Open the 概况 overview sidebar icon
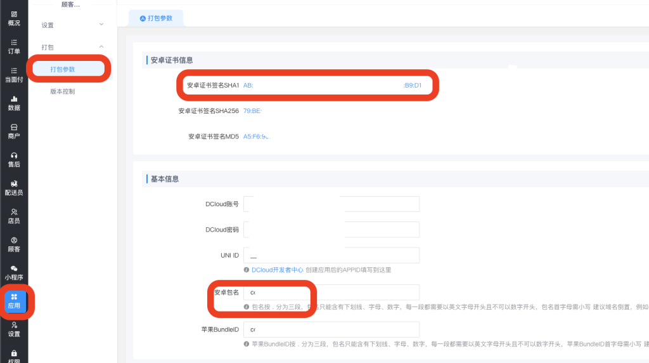The height and width of the screenshot is (363, 649). click(14, 18)
